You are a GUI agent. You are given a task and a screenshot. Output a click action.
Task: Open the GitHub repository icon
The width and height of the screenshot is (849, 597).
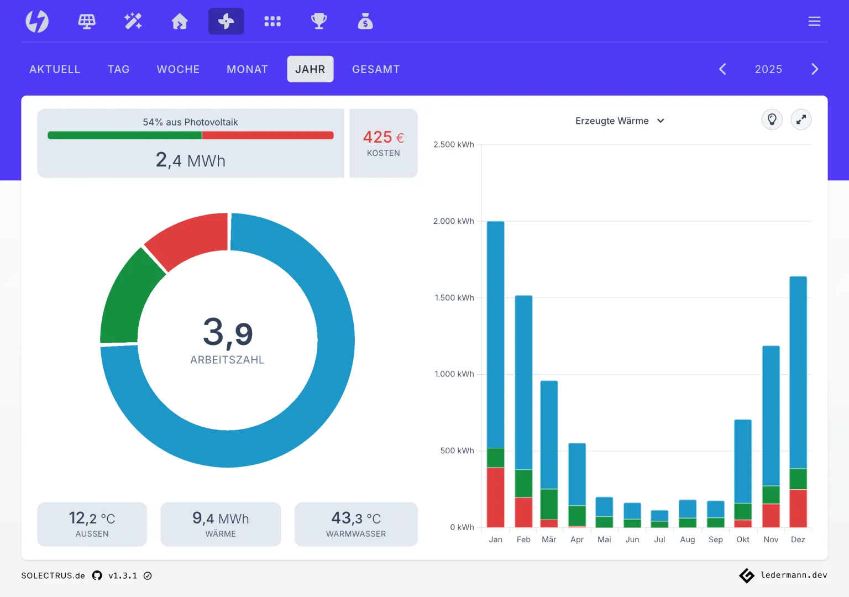(97, 575)
